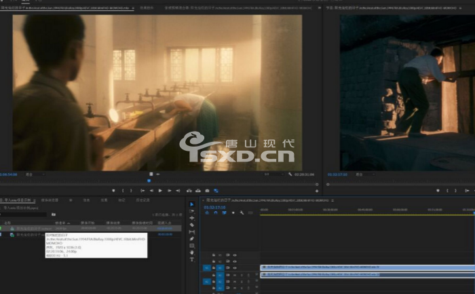This screenshot has width=475, height=294.
Task: Select the Razor tool
Action: (x=192, y=225)
